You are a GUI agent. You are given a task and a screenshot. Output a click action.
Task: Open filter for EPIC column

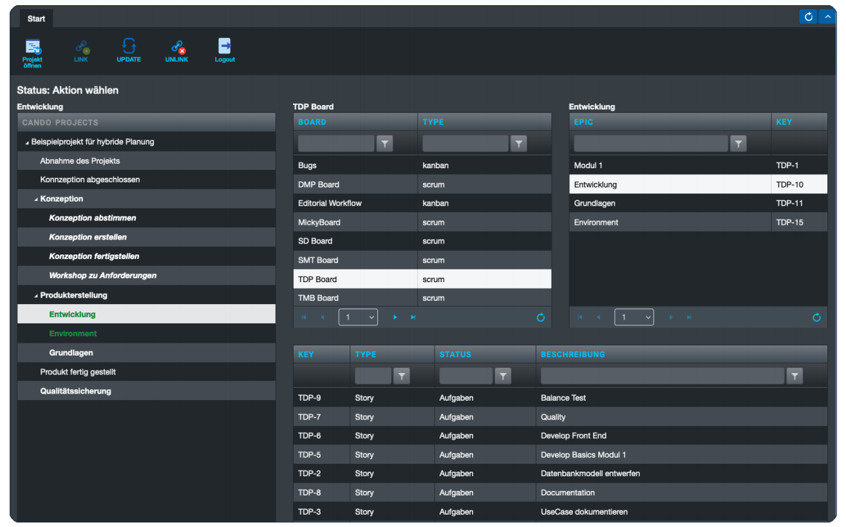(738, 144)
